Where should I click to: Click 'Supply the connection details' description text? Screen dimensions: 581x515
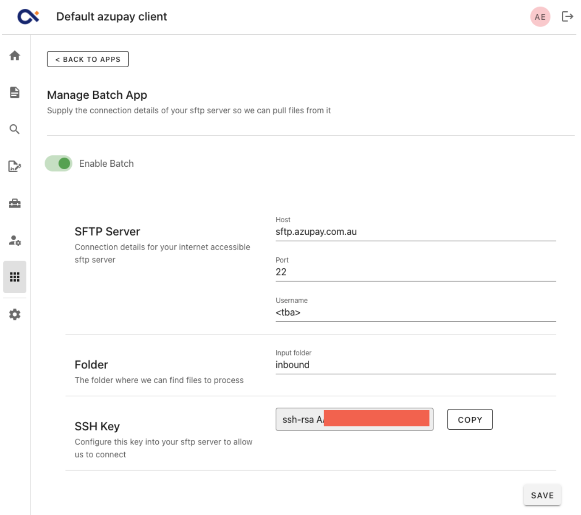pos(189,110)
